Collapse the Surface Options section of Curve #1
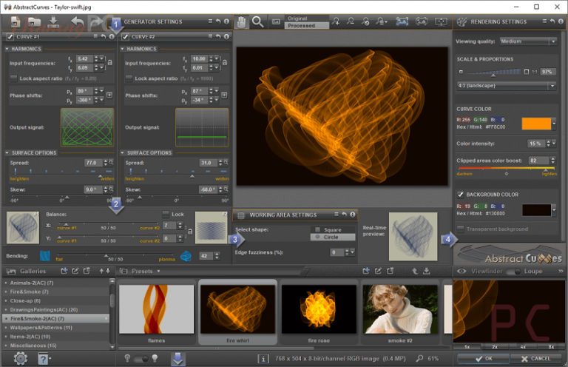568x367 pixels. click(x=7, y=152)
